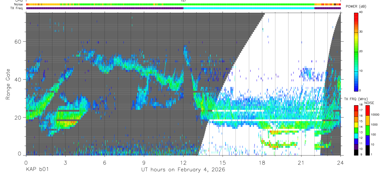This screenshot has width=383, height=176.
Task: Click the "24" UT hour tick label
Action: pyautogui.click(x=341, y=162)
